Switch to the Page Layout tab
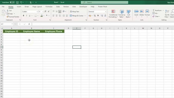The image size is (174, 98). click(37, 7)
